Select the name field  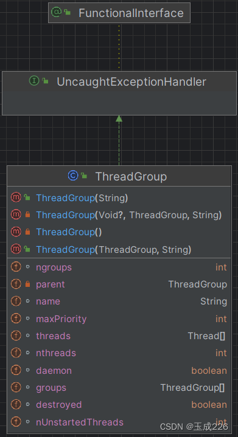(119, 301)
